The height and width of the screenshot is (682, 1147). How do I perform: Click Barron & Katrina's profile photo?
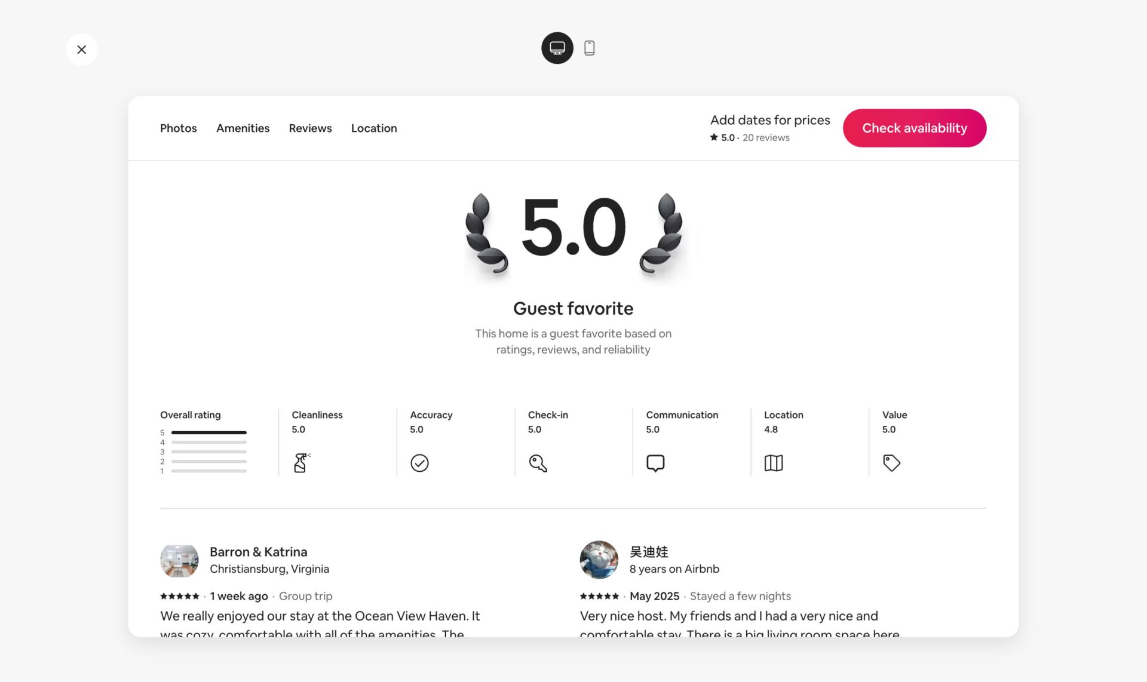pos(179,560)
